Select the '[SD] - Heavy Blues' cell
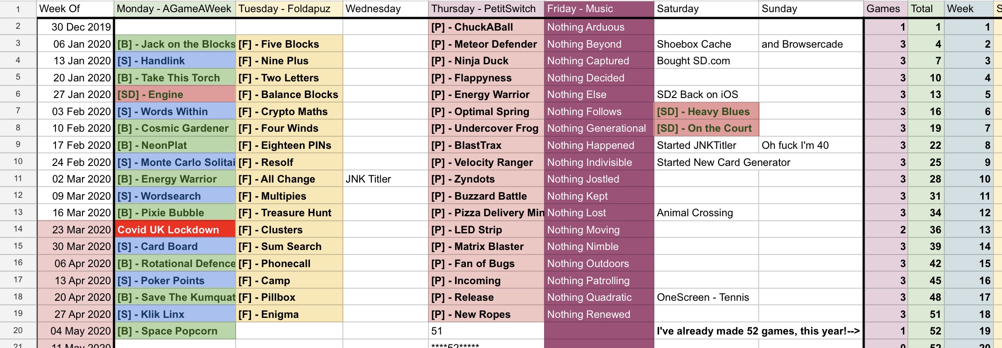1002x348 pixels. 706,112
